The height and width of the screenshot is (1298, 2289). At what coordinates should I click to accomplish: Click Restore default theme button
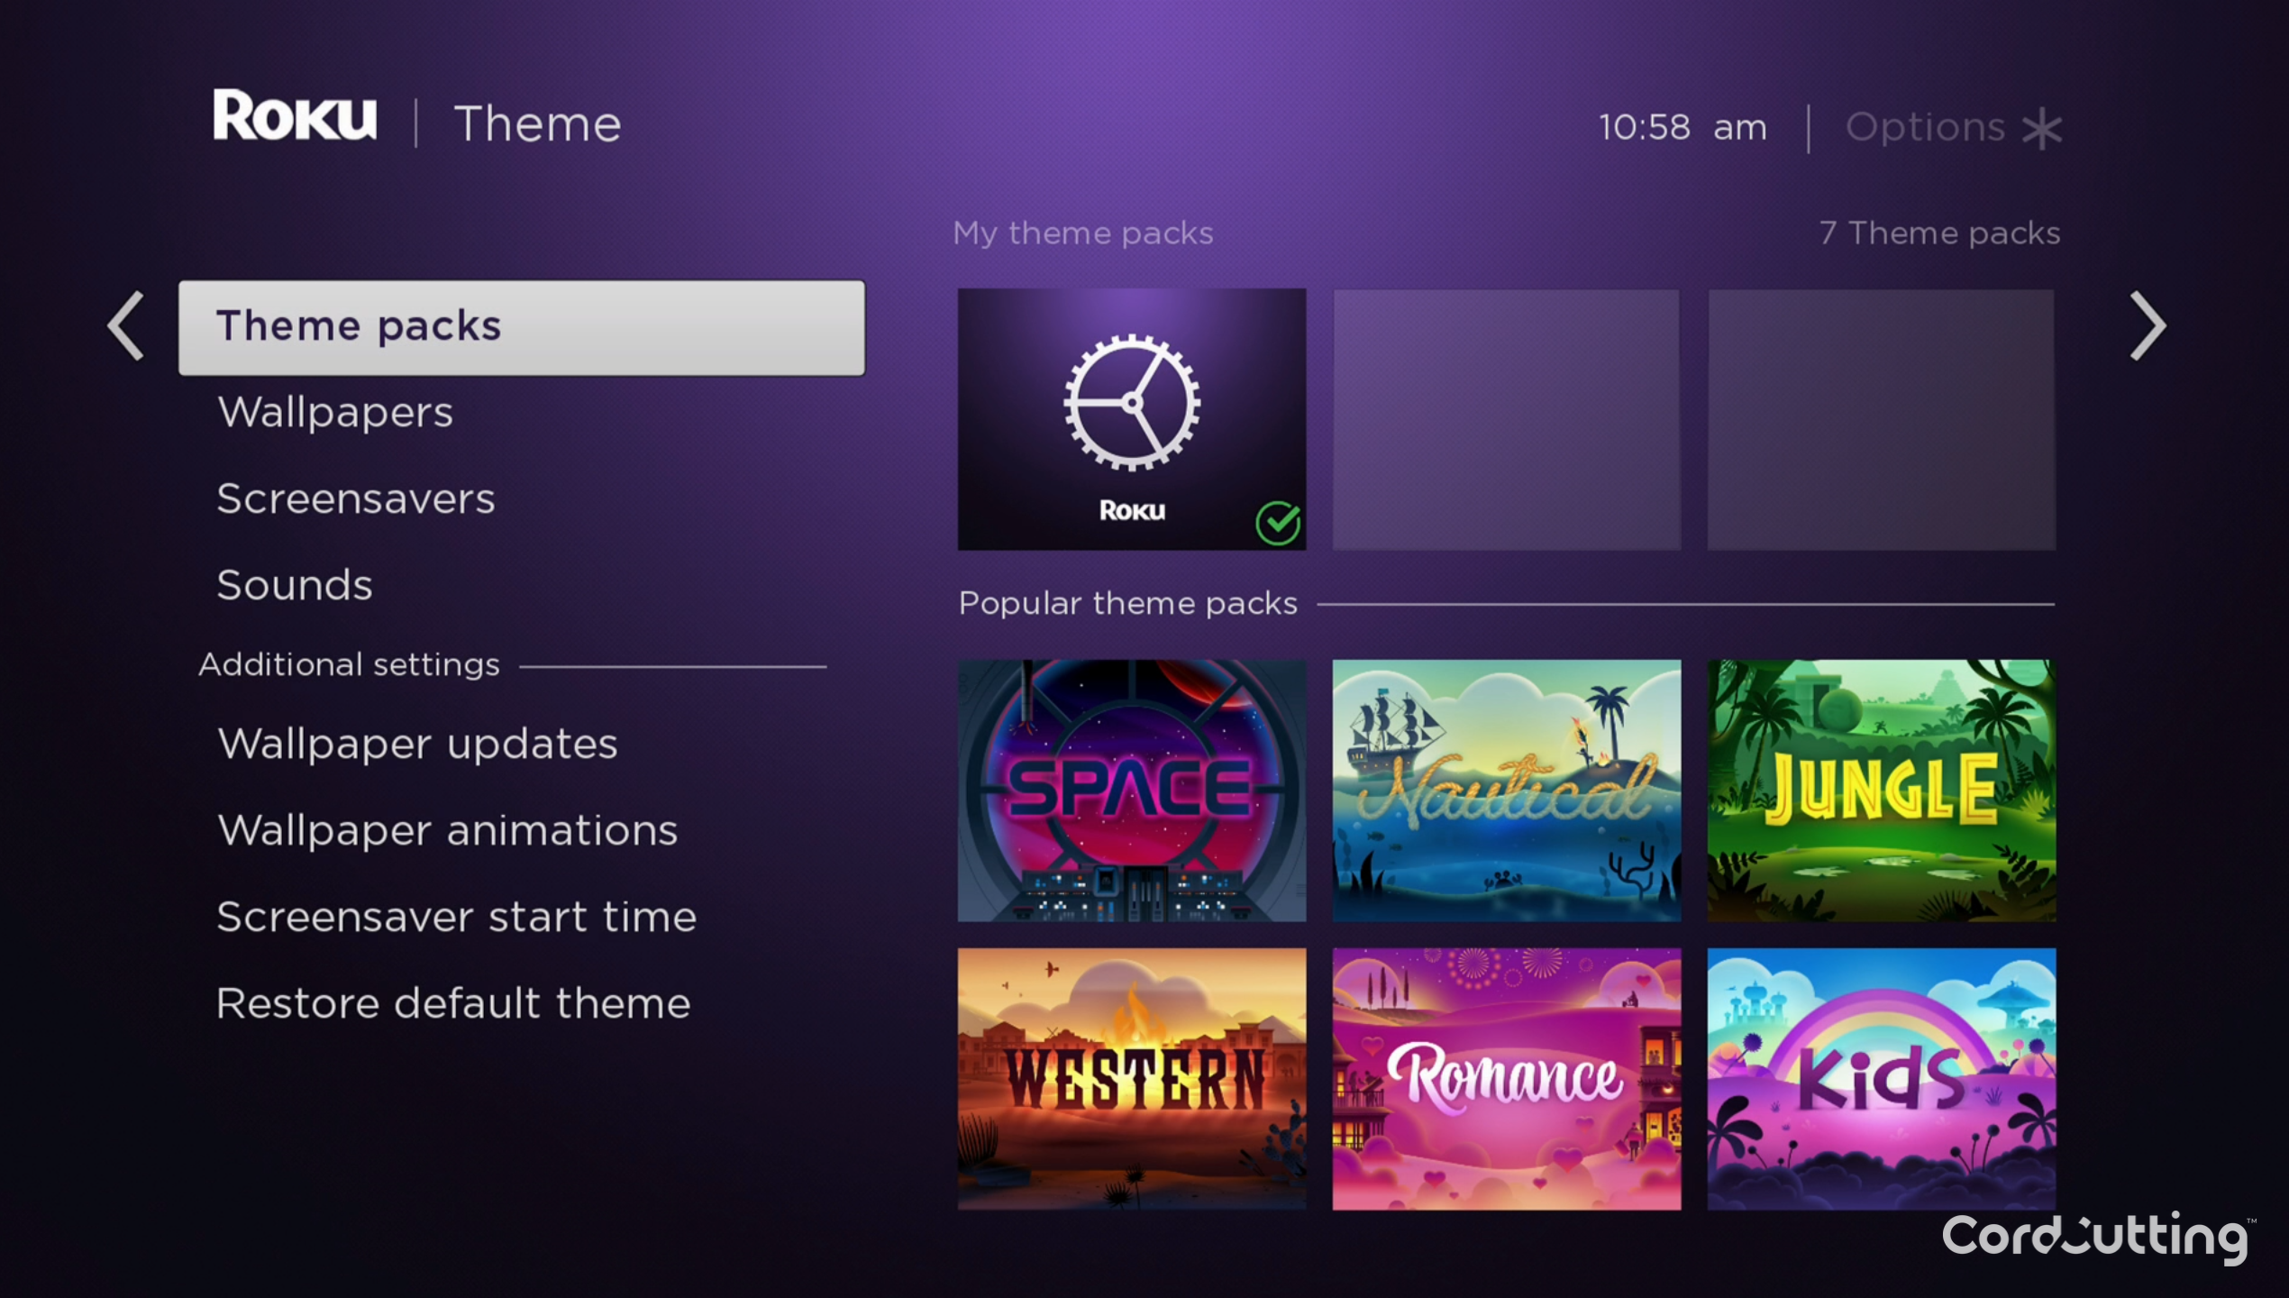pyautogui.click(x=454, y=1001)
